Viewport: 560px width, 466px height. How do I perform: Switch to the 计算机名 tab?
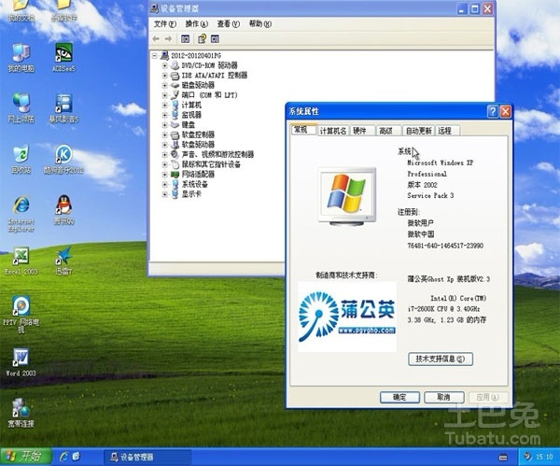coord(333,131)
